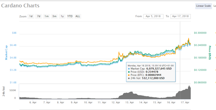
Task: Select the 3m zoom range
Action: 54,16
